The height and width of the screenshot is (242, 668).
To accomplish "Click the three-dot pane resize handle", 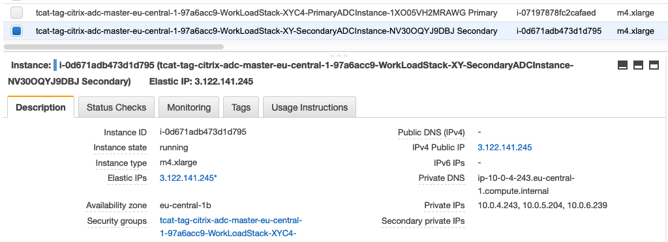I will 339,55.
